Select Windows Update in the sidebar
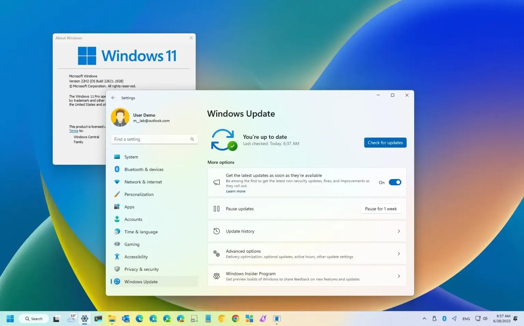524x326 pixels. tap(154, 282)
